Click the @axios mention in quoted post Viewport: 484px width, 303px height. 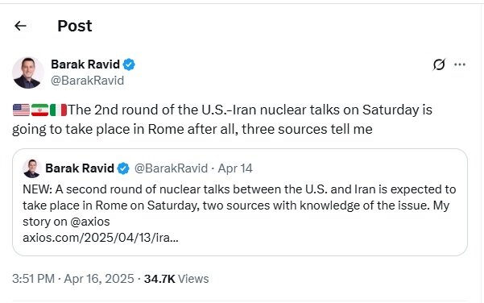[88, 222]
